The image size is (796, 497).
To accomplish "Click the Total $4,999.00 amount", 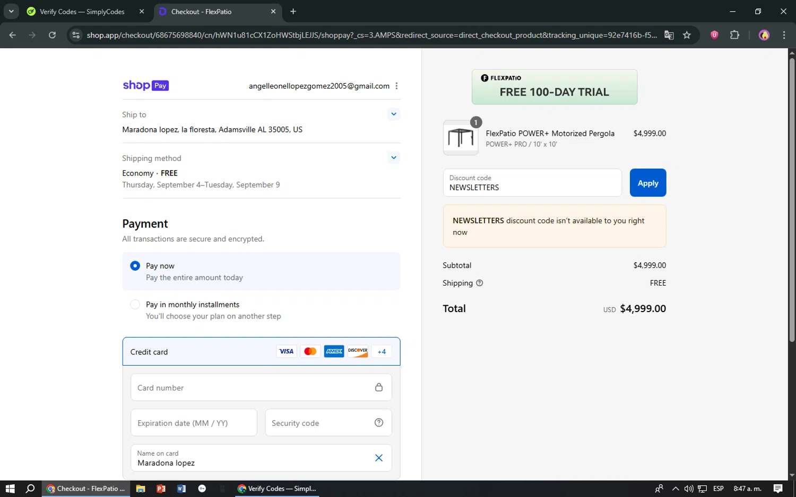I will pyautogui.click(x=643, y=308).
